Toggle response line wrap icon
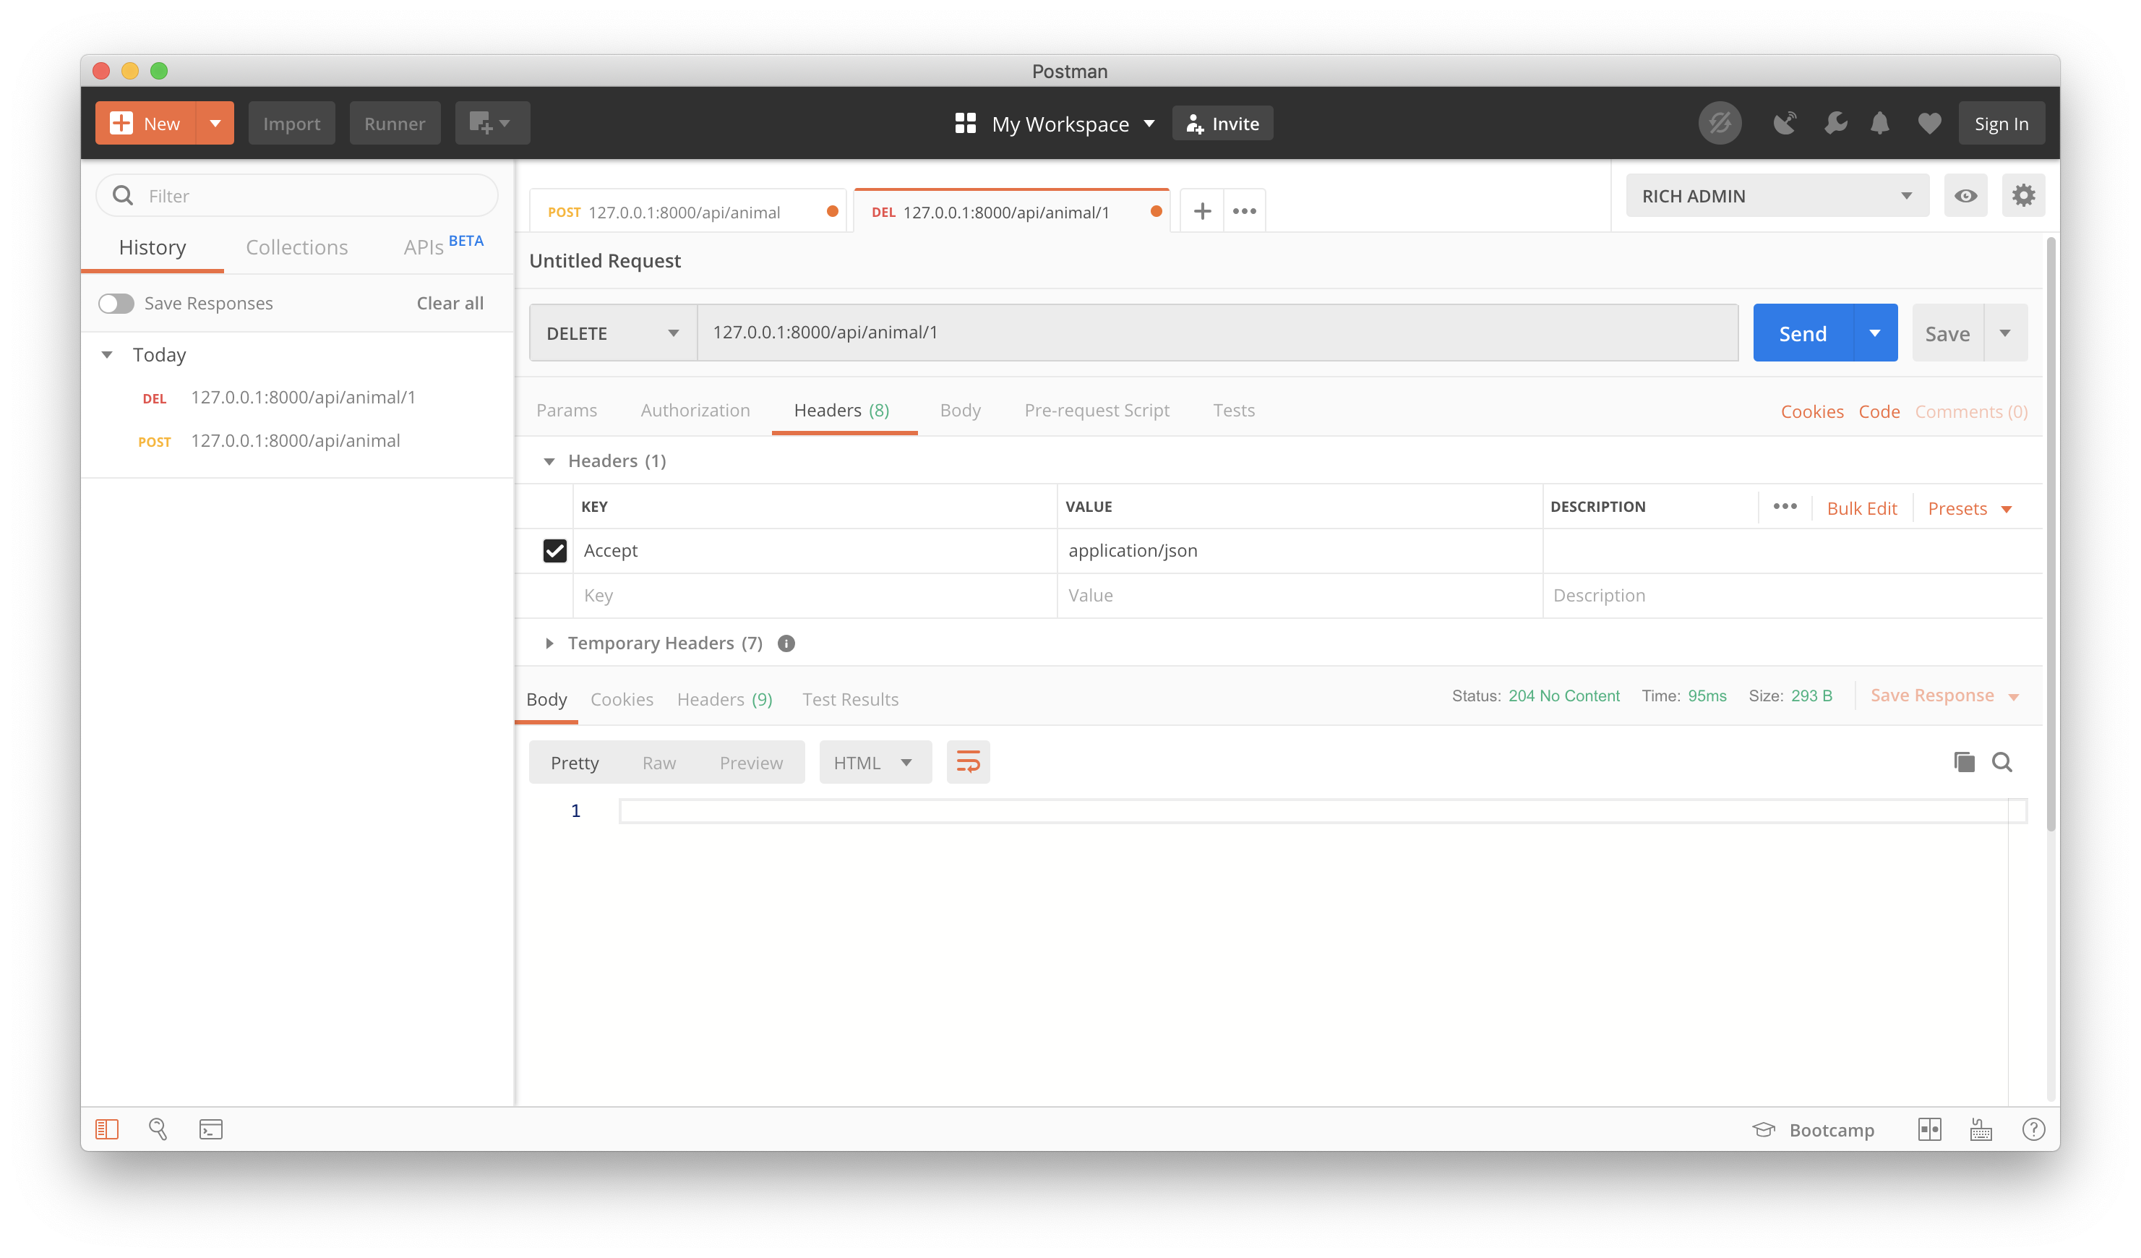The width and height of the screenshot is (2141, 1258). pos(968,761)
